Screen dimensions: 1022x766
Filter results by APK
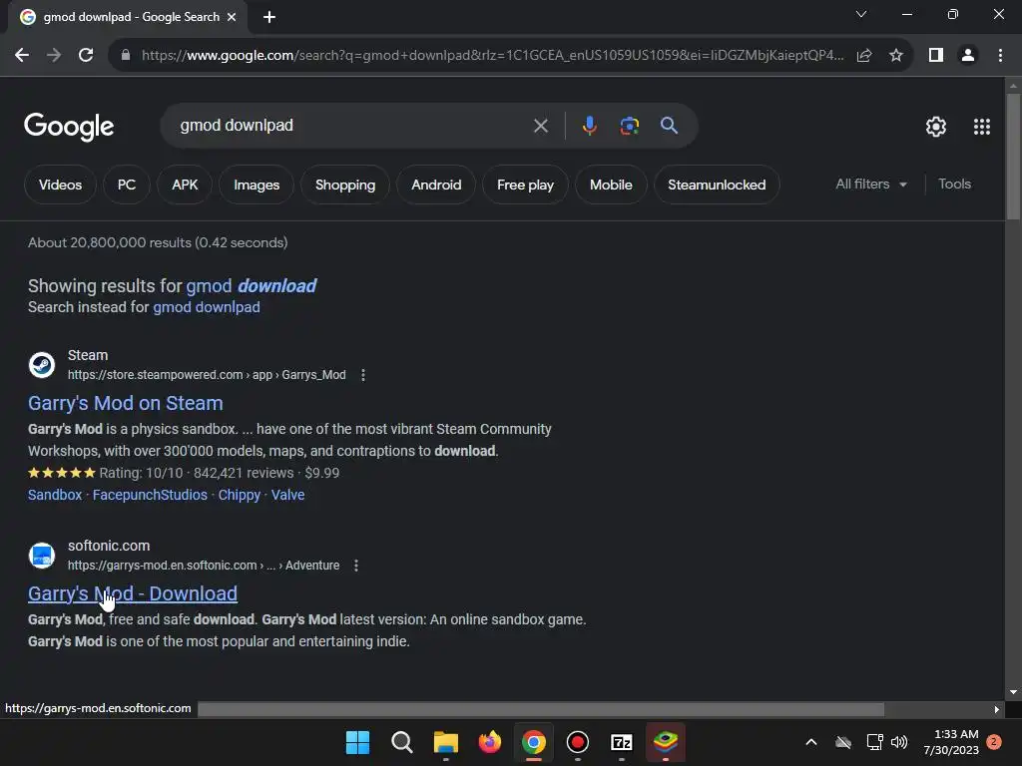[185, 185]
